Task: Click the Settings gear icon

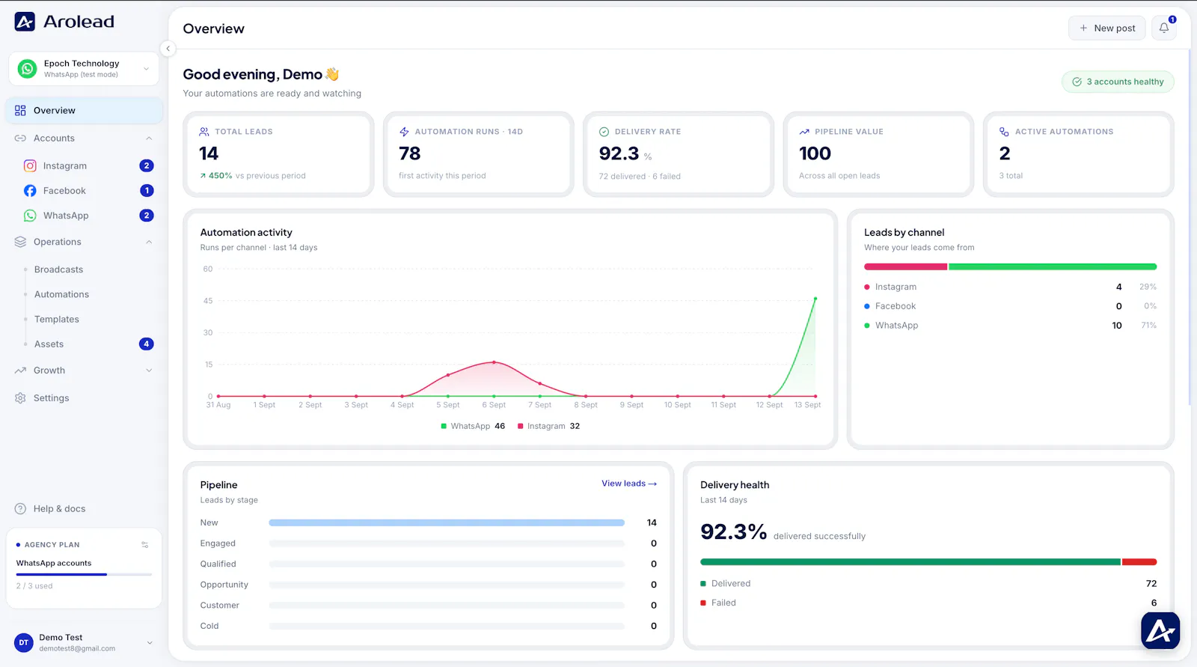Action: click(x=20, y=398)
